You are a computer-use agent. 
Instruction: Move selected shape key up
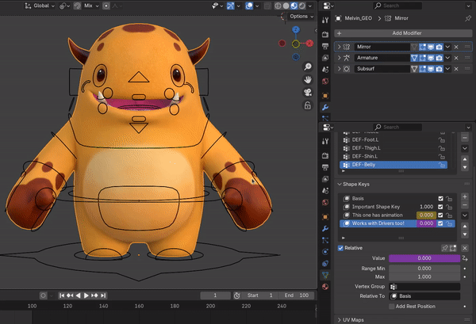(465, 227)
